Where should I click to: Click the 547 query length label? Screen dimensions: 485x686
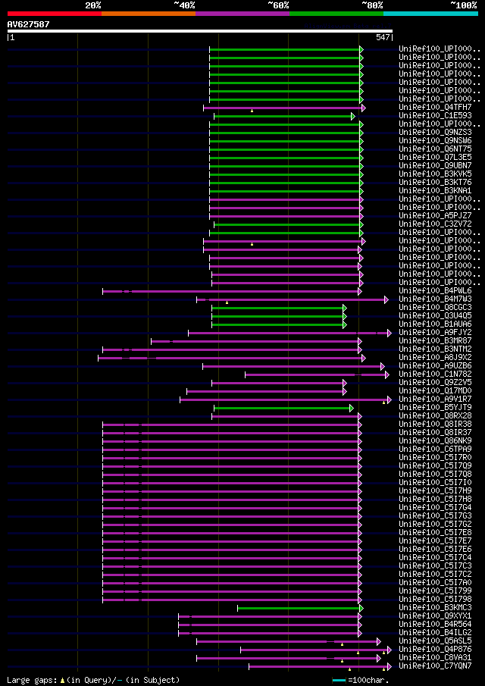point(383,38)
